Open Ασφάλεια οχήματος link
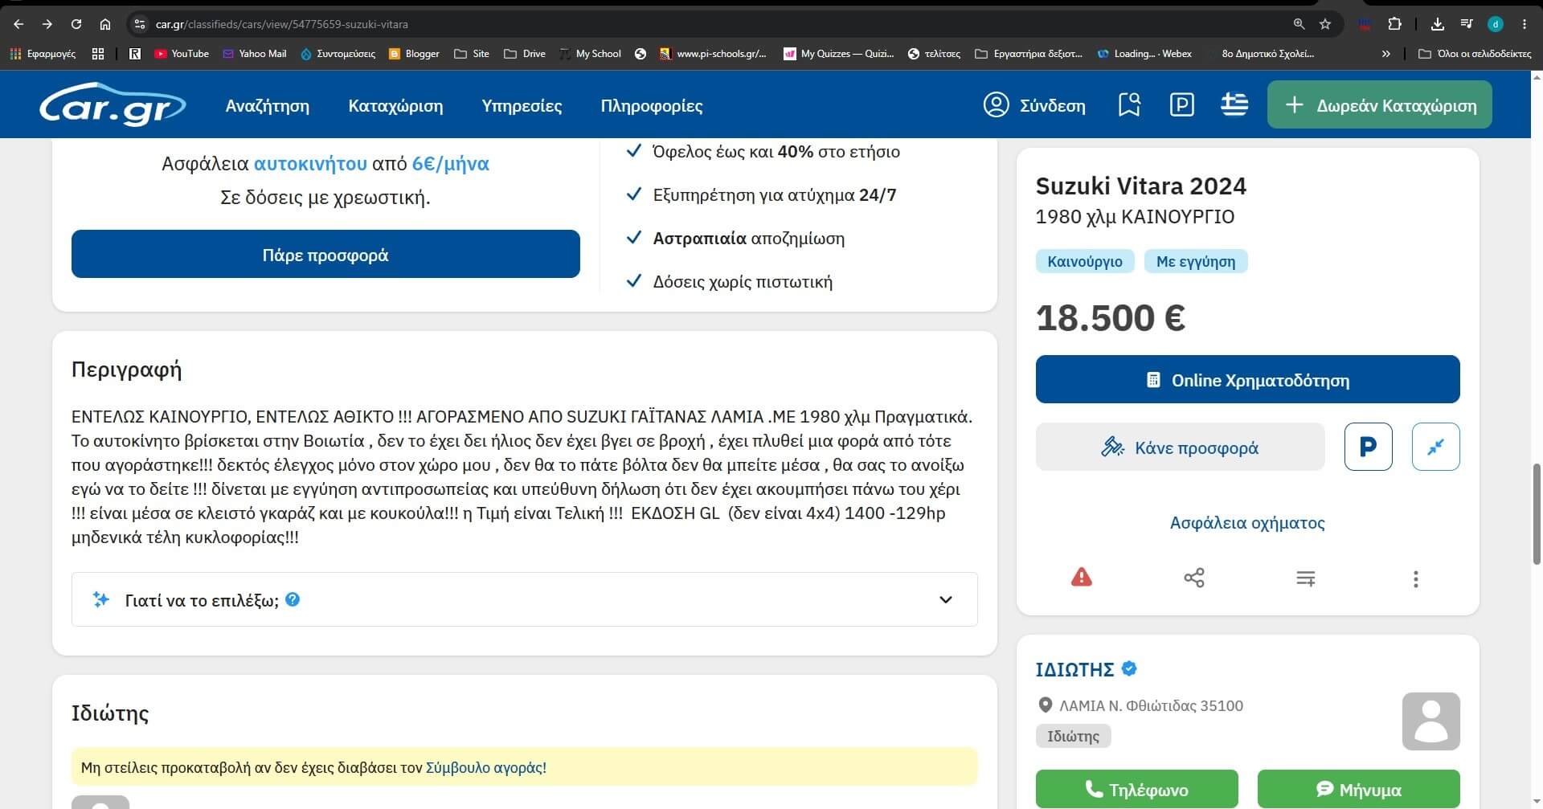 point(1247,522)
